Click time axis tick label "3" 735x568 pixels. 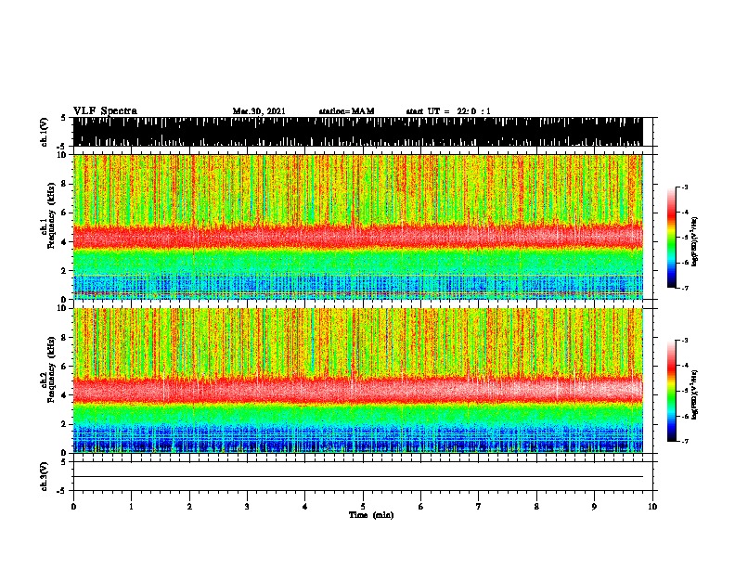247,507
